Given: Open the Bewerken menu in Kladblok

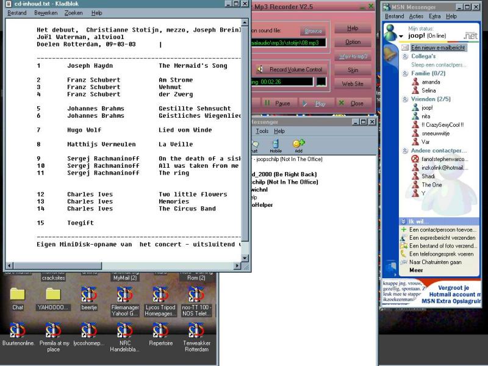Looking at the screenshot, I should 46,13.
